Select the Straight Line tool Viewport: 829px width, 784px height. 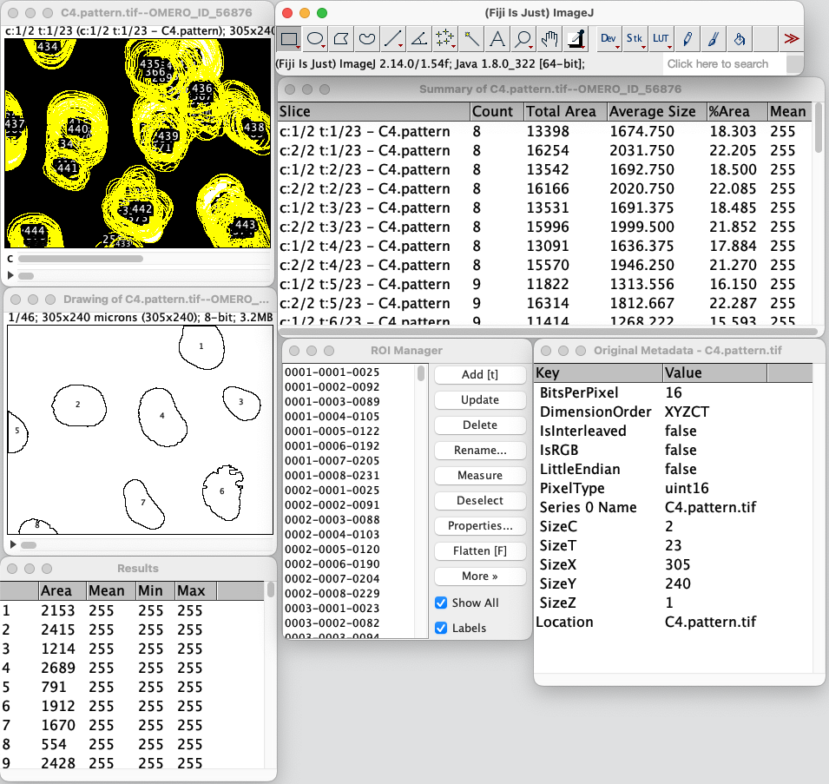coord(393,38)
